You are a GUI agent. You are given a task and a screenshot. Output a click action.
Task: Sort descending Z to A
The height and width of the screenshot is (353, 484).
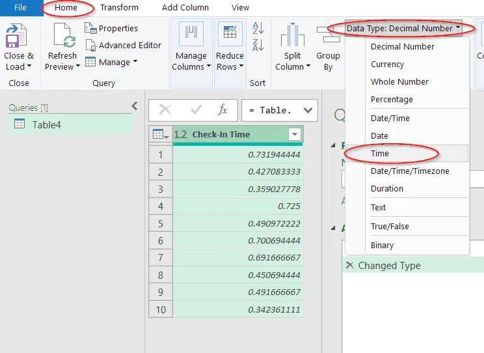(x=258, y=45)
